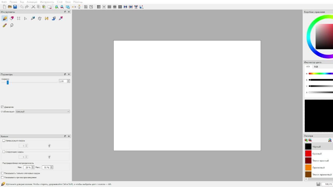Redo the last undone action
This screenshot has height=187, width=333.
pyautogui.click(x=27, y=7)
